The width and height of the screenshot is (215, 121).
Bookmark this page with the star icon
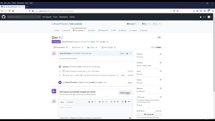177,11
